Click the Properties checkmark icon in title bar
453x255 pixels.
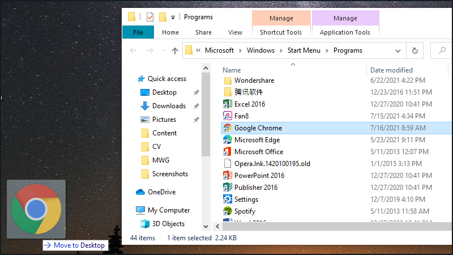point(150,17)
